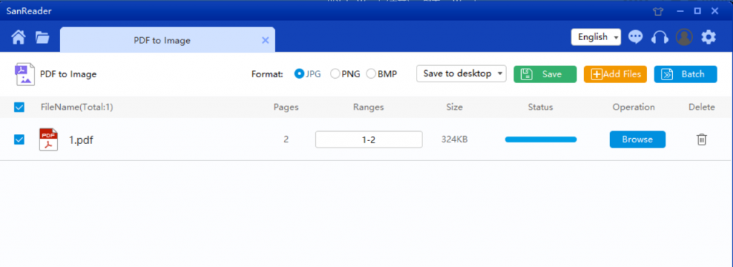Edit the page range field 1-2
The height and width of the screenshot is (267, 733).
pyautogui.click(x=369, y=140)
